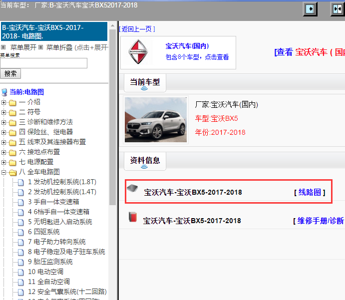345x300 pixels.
Task: Click the page icon for 7 电子助力转向系统
Action: coord(21,242)
